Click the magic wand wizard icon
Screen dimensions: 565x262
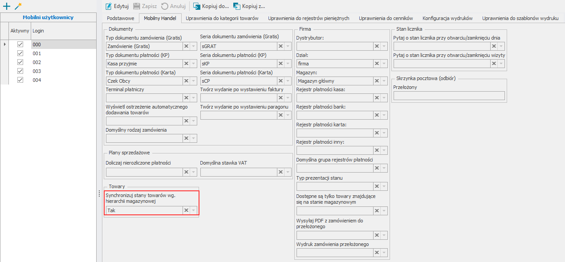click(x=18, y=6)
